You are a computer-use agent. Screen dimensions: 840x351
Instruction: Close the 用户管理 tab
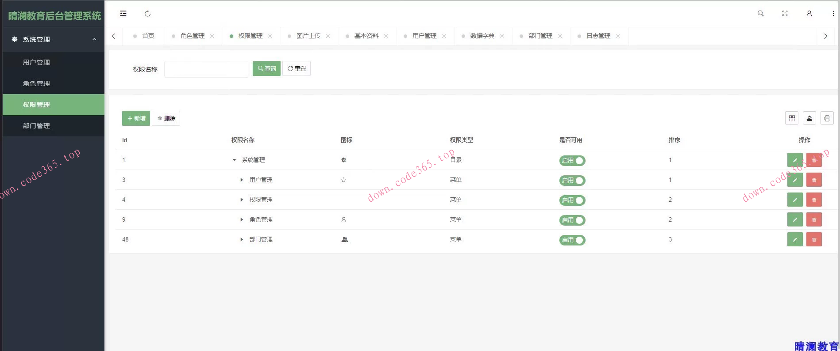pos(444,36)
